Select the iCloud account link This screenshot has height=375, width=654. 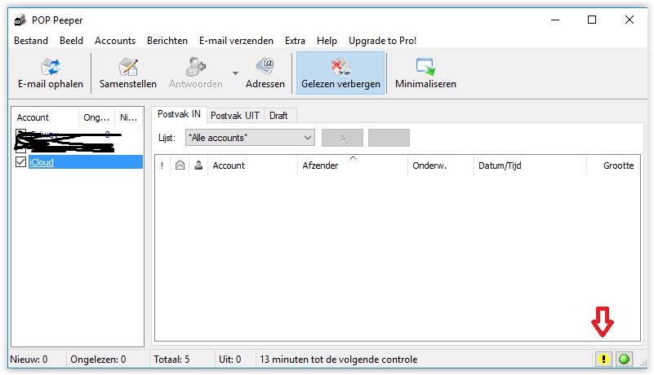click(x=42, y=162)
